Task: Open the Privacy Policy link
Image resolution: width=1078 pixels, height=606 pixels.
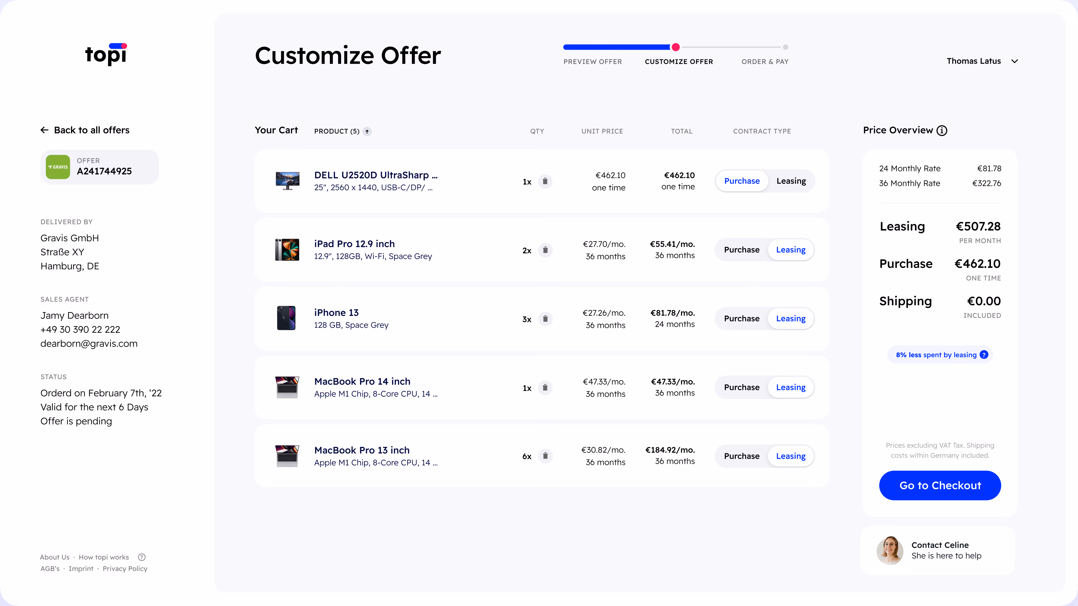Action: click(125, 569)
